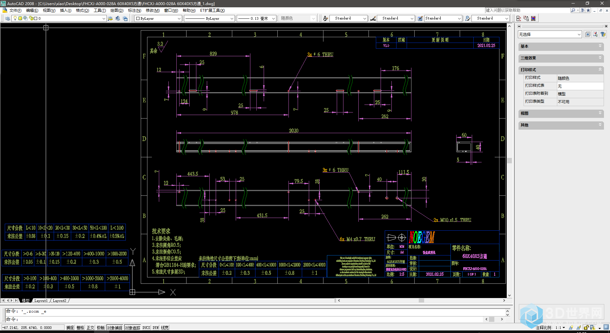
Task: Click the sun freeze/thaw icon of layer 0
Action: (20, 18)
